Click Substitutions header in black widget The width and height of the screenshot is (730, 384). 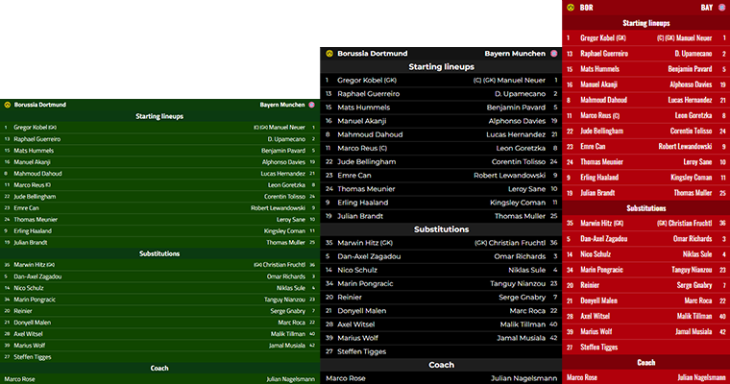441,229
